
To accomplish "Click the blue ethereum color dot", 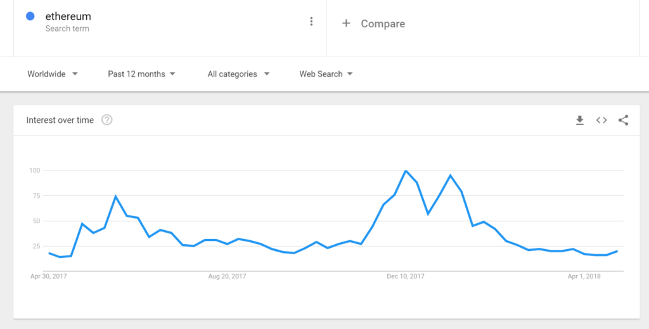I will [x=30, y=16].
